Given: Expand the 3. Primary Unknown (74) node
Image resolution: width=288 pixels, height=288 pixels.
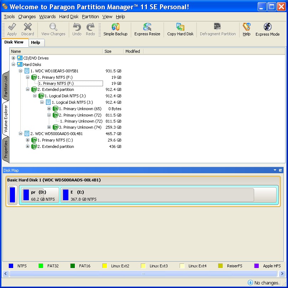Looking at the screenshot, I should 49,127.
